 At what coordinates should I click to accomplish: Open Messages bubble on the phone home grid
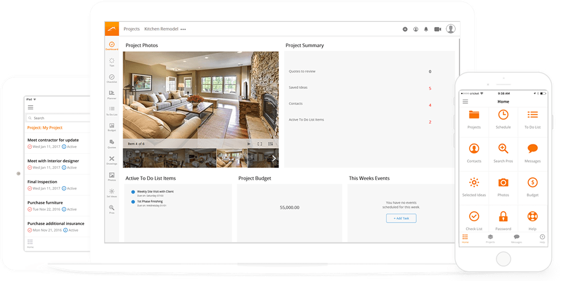click(x=532, y=154)
